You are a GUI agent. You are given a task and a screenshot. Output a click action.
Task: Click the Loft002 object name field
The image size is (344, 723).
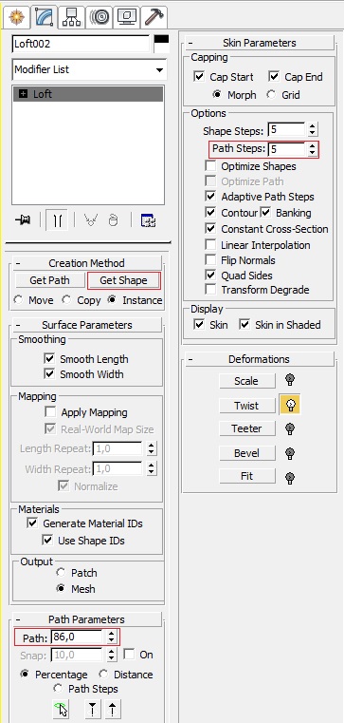(x=81, y=44)
